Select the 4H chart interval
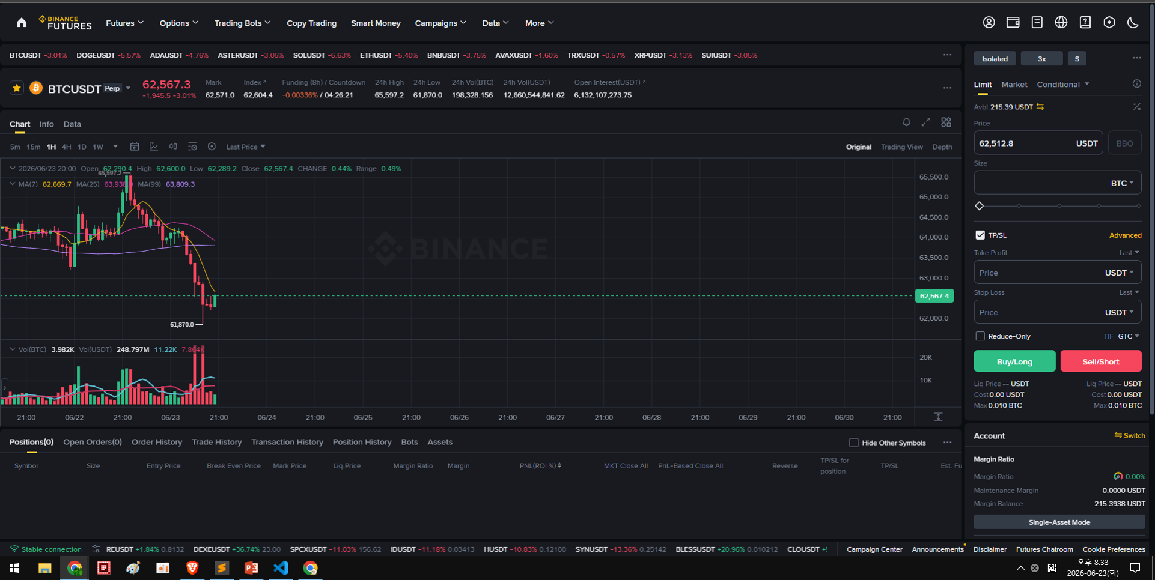This screenshot has width=1155, height=580. 66,147
